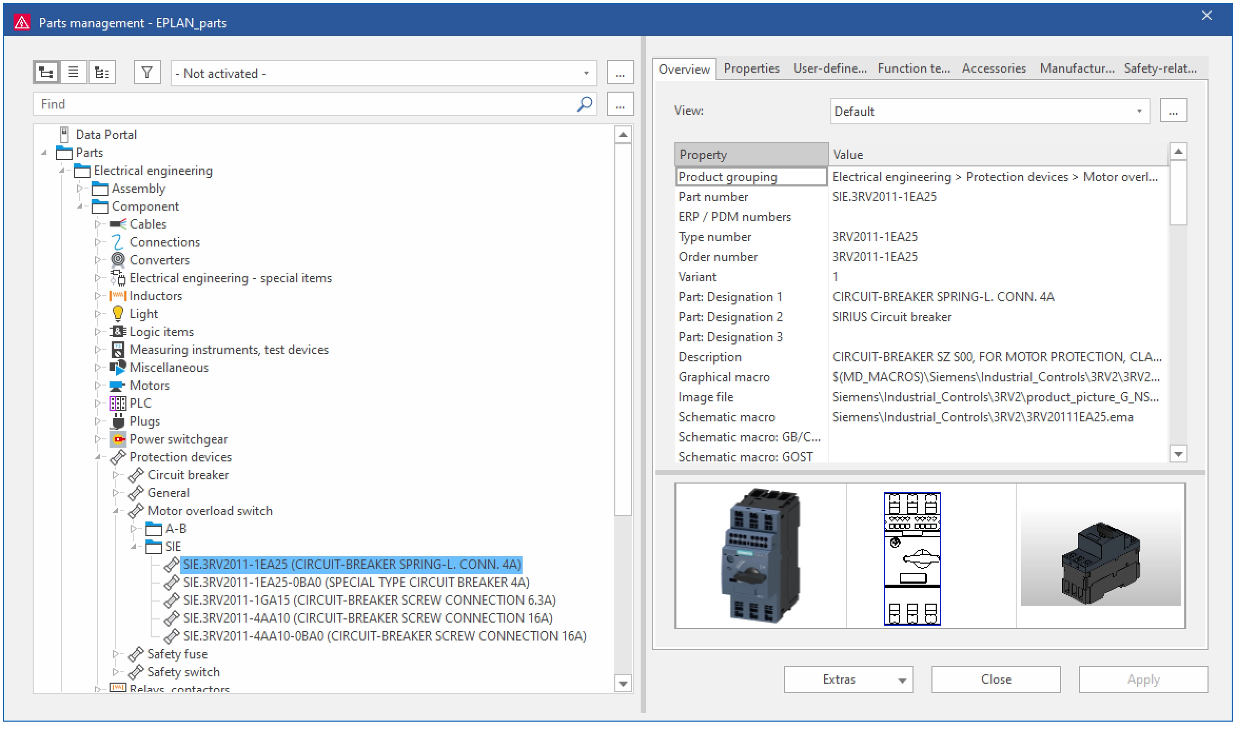Expand the A-B folder node
Screen dimensions: 1237x729
pos(134,528)
